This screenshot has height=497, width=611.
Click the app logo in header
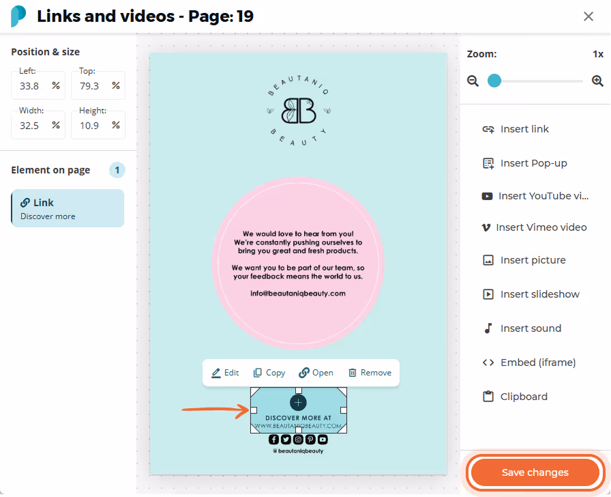pos(18,16)
